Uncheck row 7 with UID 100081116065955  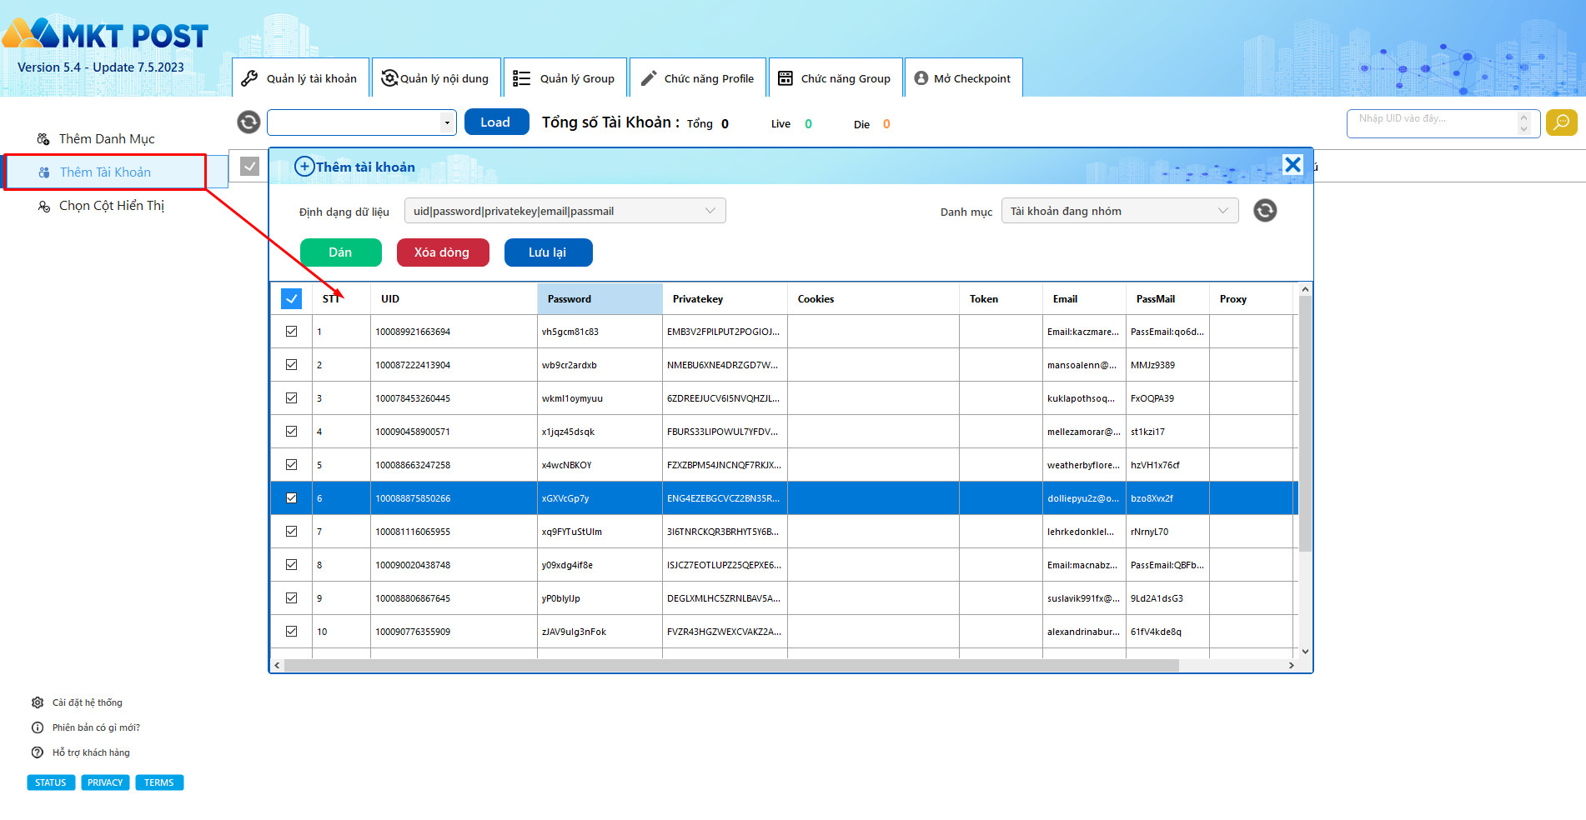[291, 531]
